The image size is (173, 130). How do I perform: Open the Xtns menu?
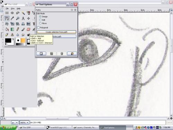13,8
